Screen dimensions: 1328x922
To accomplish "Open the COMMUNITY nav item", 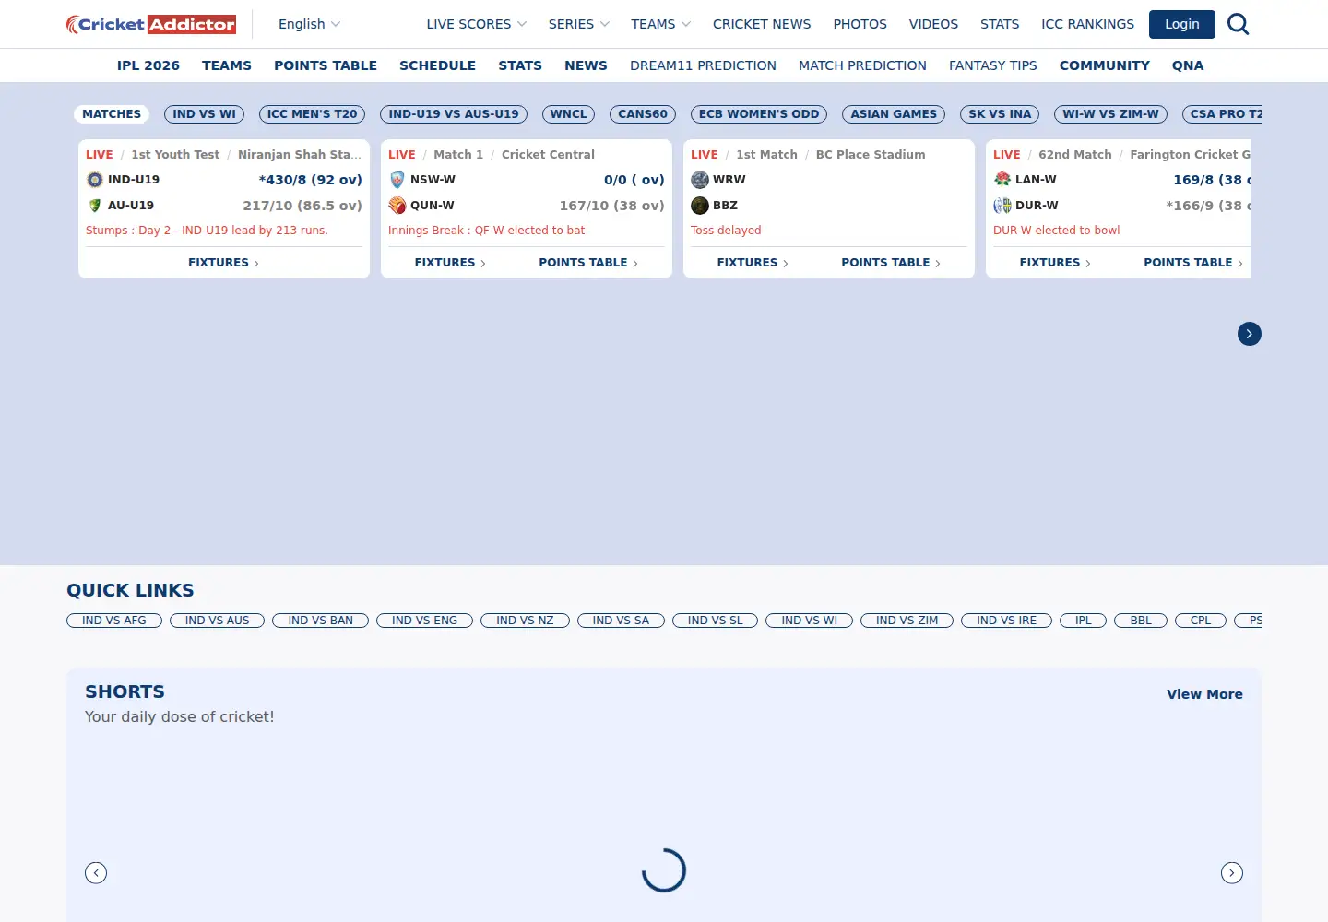I will (x=1104, y=65).
